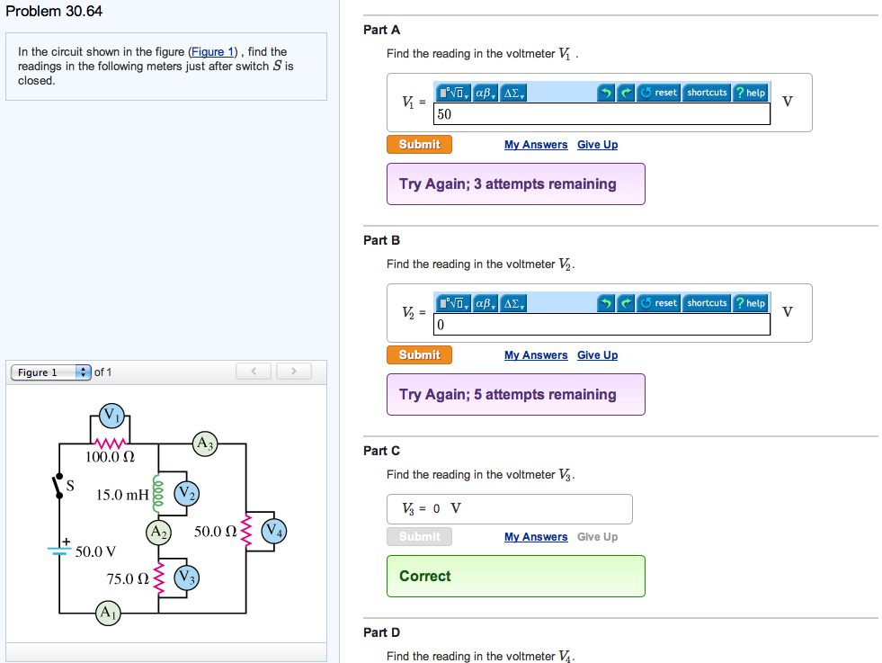Click the undo arrow in Part B toolbar
Screen dimensions: 882x663
pos(606,303)
